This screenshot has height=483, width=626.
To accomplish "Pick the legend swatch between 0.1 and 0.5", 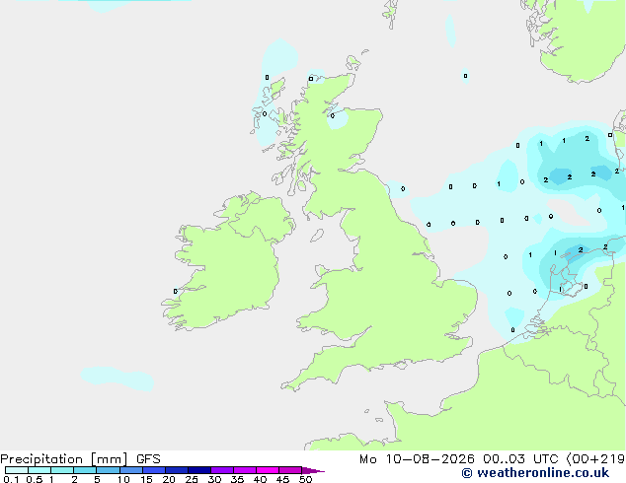I will coord(17,470).
